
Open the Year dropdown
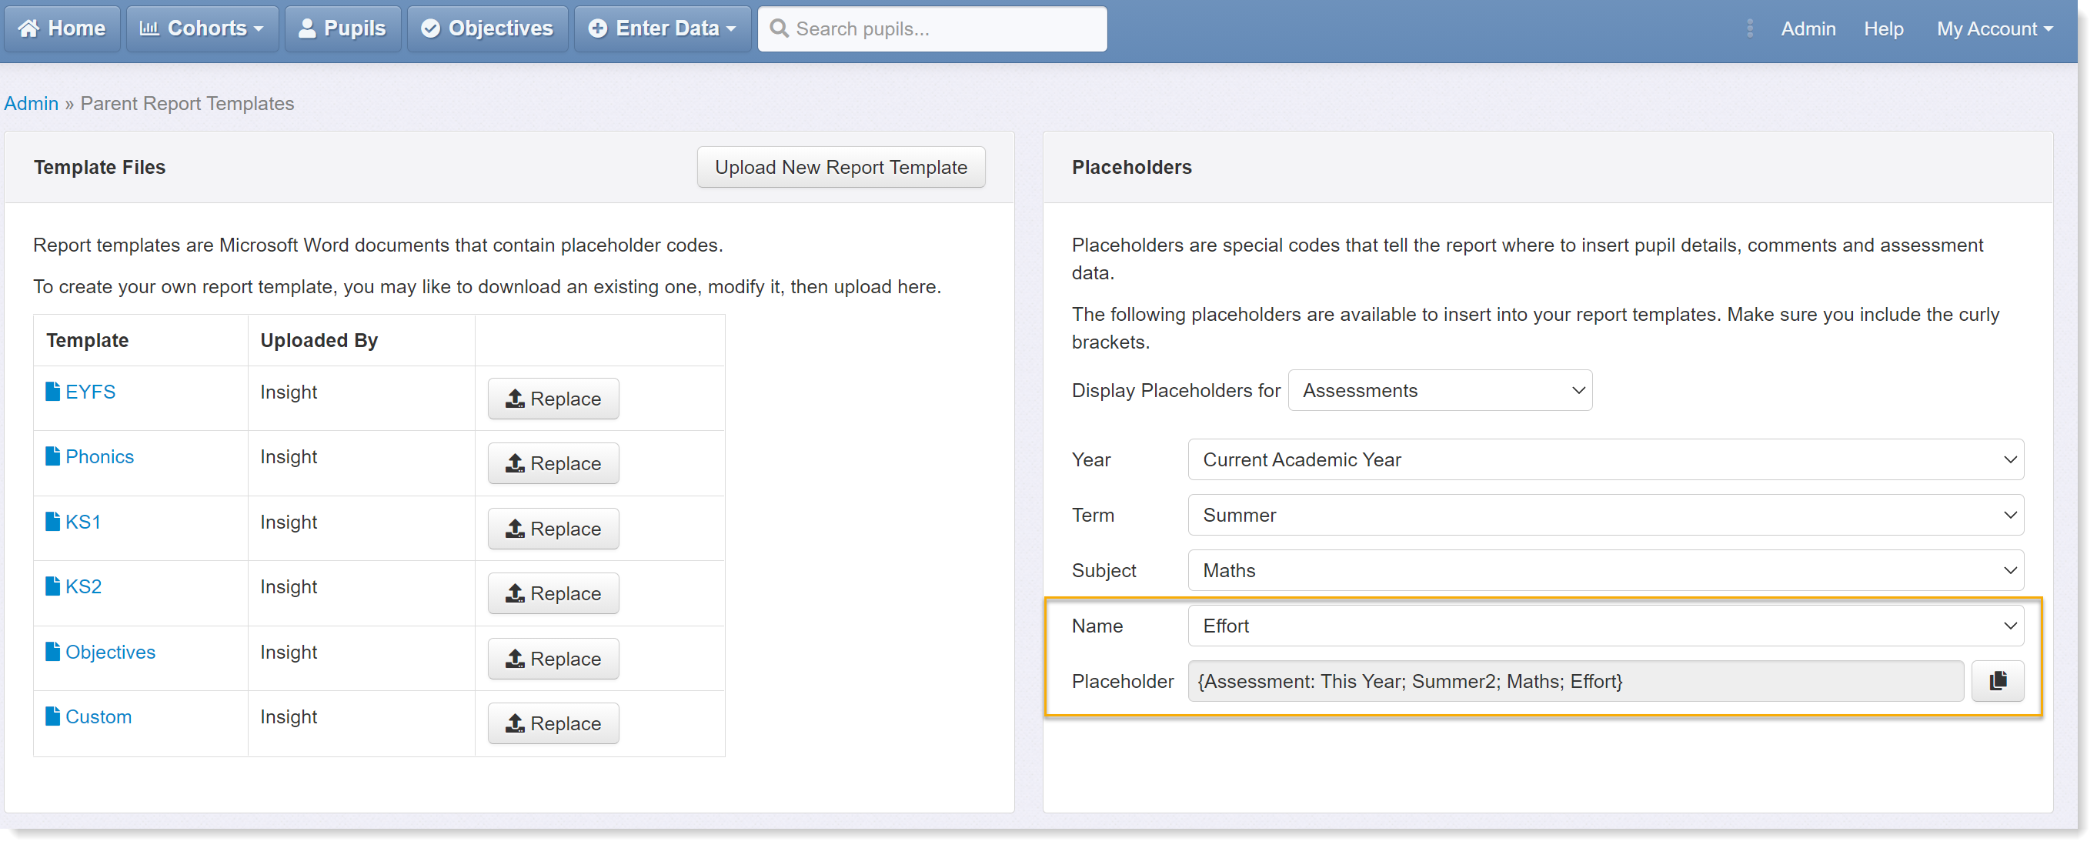pyautogui.click(x=1605, y=460)
